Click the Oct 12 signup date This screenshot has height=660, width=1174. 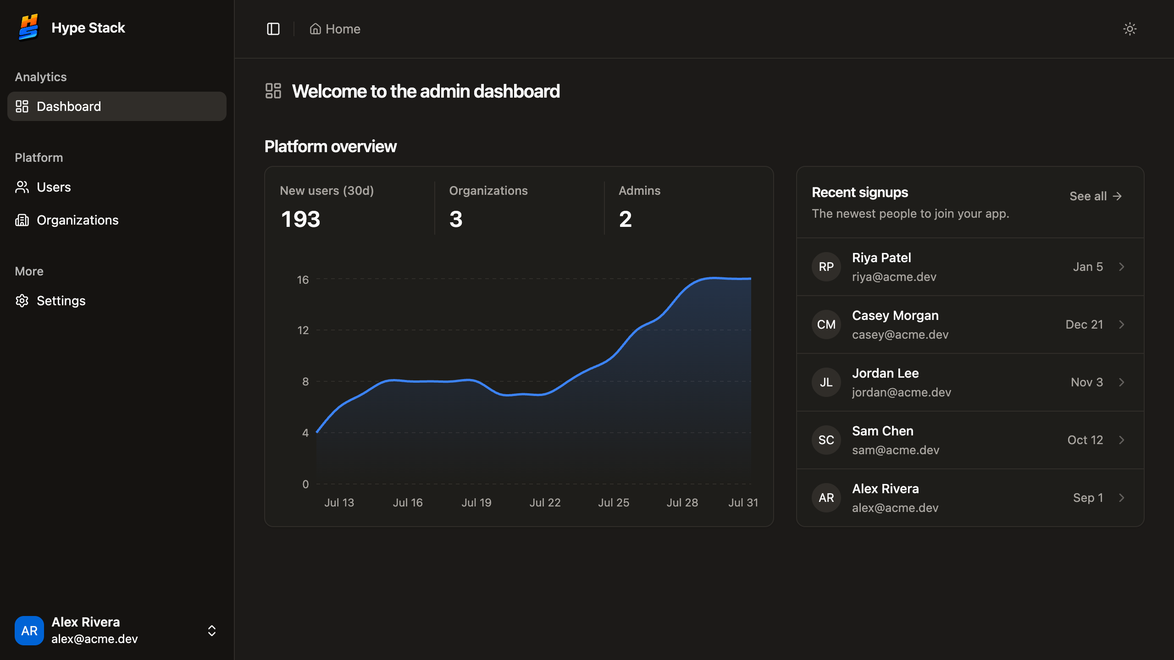(x=1085, y=440)
